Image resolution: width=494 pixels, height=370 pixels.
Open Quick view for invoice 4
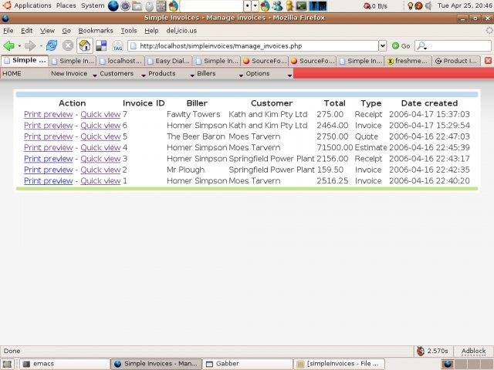coord(100,147)
